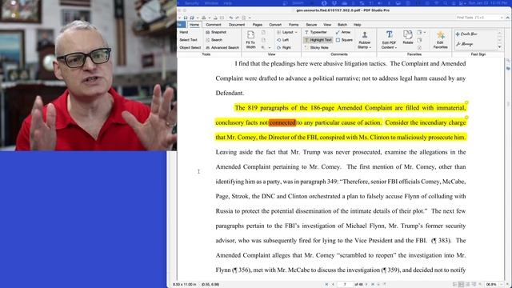Select the Square annotation tool
512x288 pixels.
tap(344, 40)
